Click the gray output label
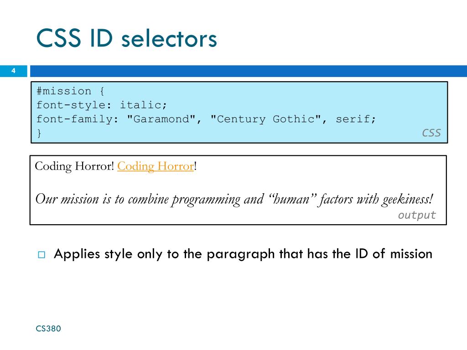Screen dimensions: 467x350 [417, 215]
